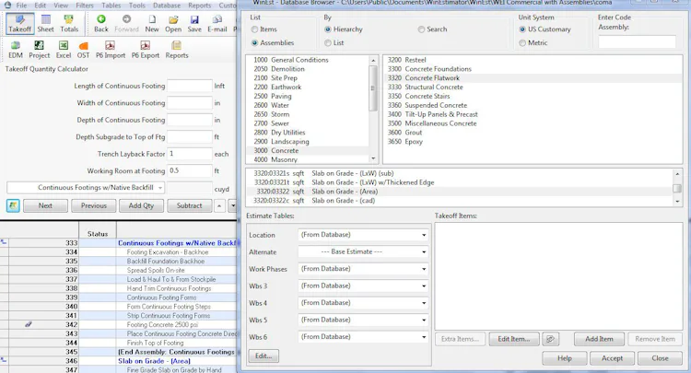Click assembly marker icon on row 346

[4, 360]
